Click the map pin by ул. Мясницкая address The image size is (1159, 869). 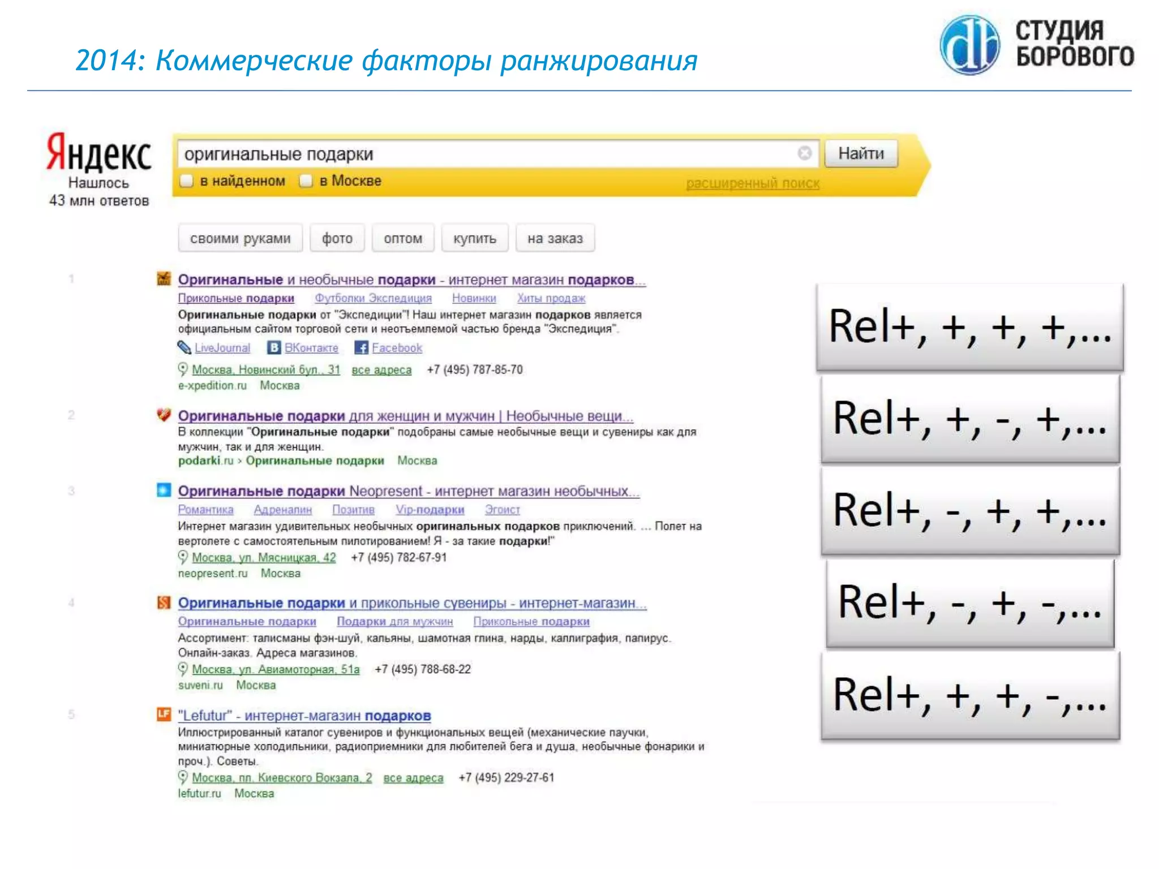[183, 557]
